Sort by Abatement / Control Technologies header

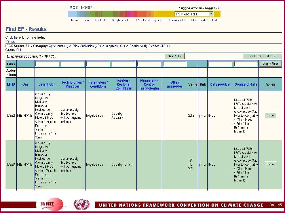[149, 84]
